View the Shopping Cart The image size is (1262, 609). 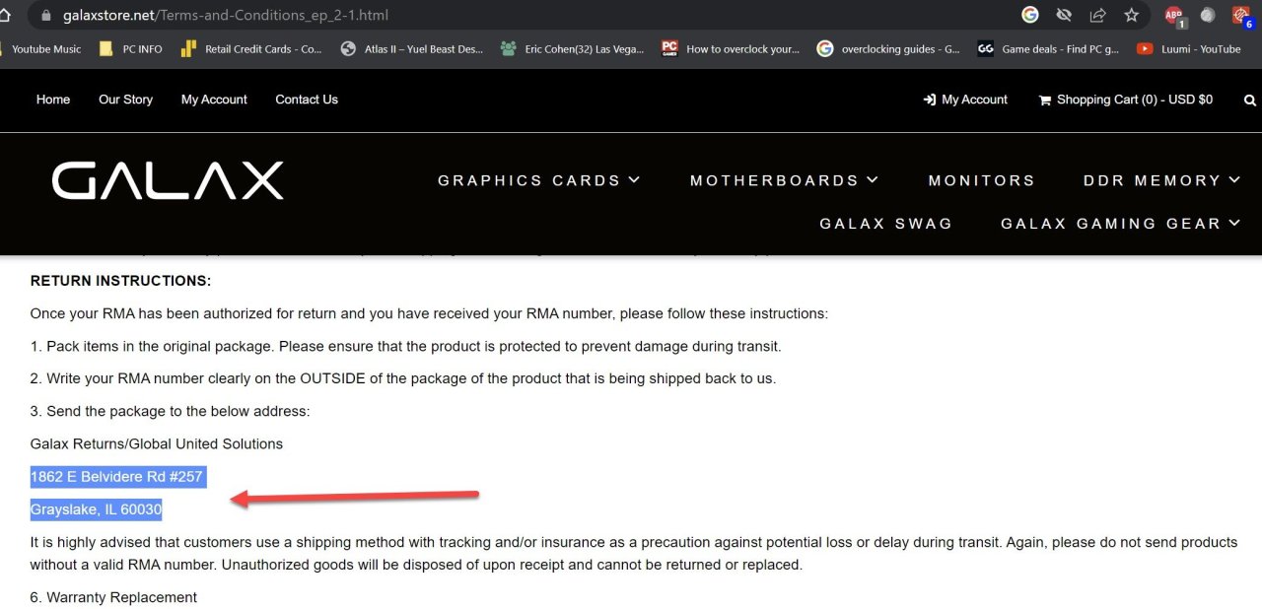pyautogui.click(x=1126, y=100)
